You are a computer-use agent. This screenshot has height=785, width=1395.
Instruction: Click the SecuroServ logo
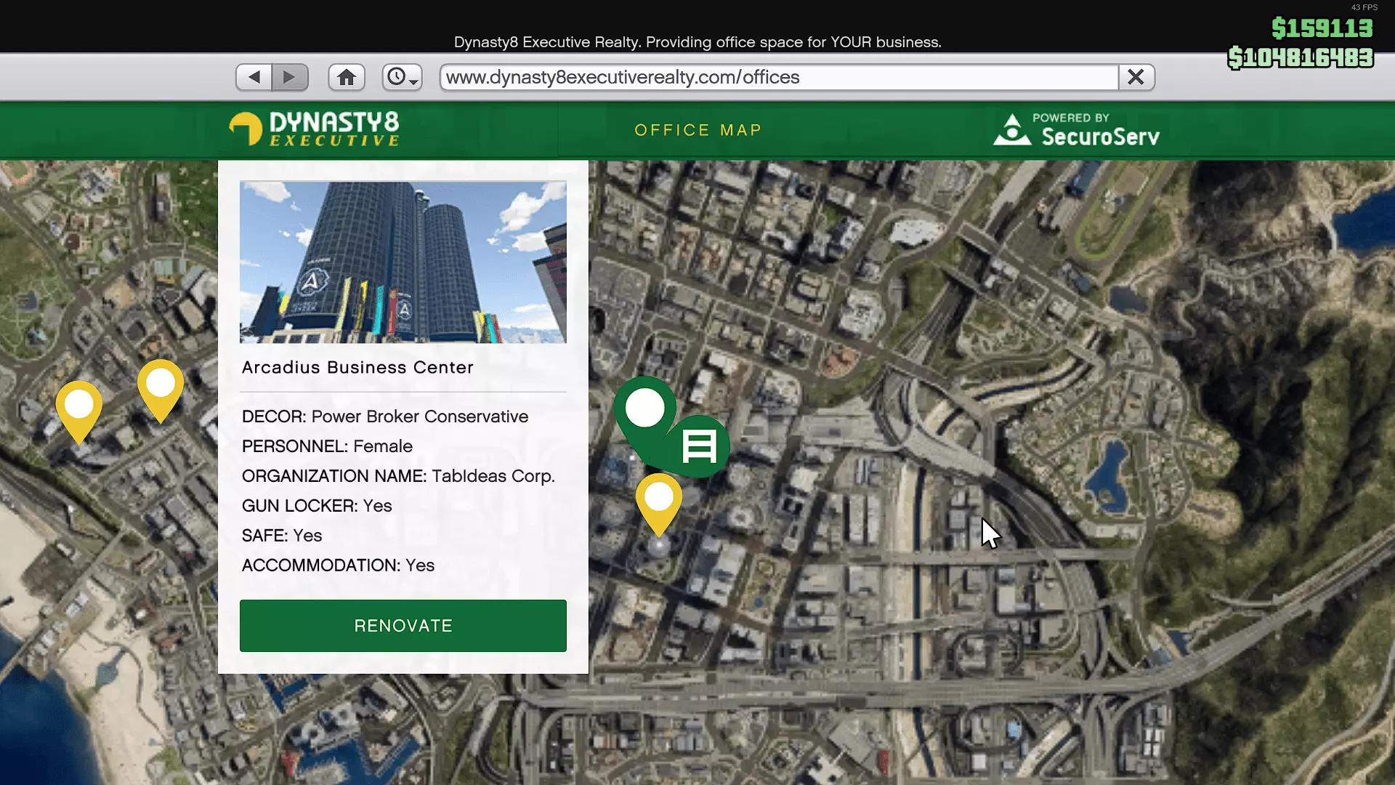1076,130
